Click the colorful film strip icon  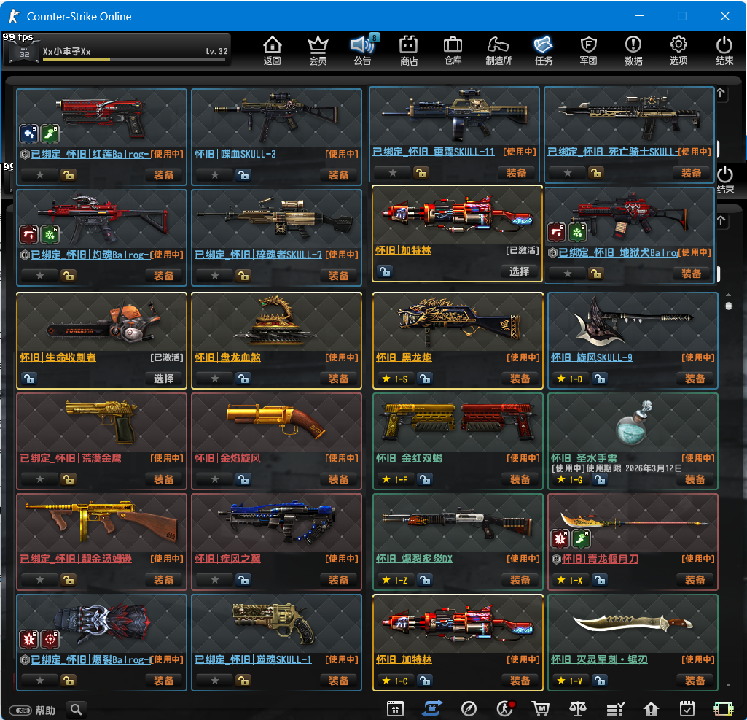(x=724, y=708)
